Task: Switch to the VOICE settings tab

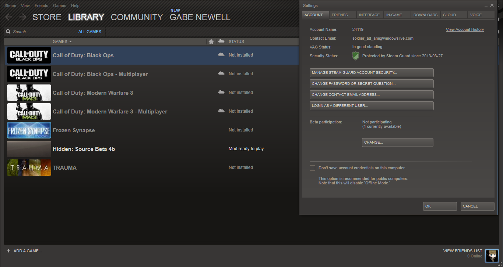Action: [x=481, y=15]
